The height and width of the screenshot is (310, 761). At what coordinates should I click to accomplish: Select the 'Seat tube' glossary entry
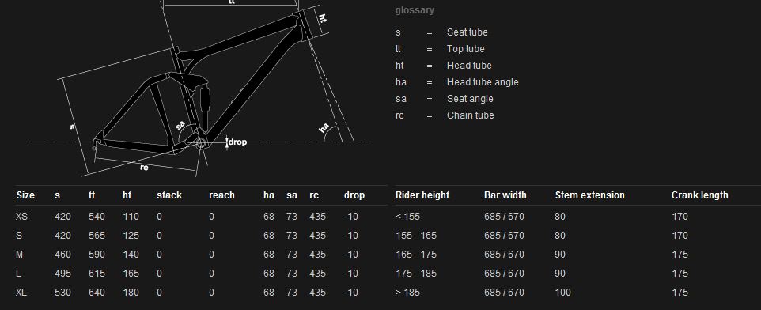click(x=467, y=32)
